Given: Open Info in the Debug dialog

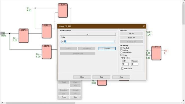Looking at the screenshot, I should pos(101,77).
